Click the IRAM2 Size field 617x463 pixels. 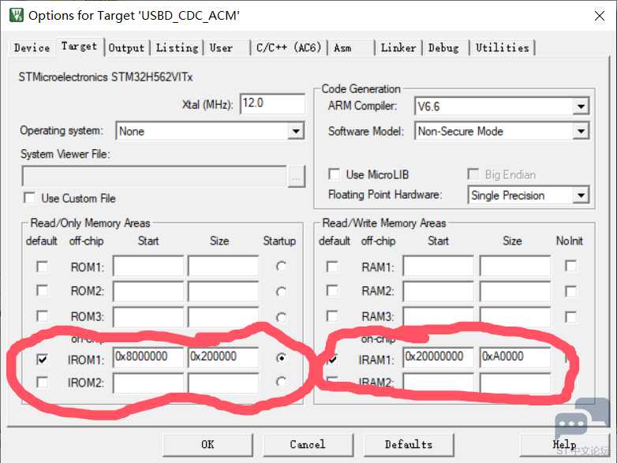click(x=515, y=383)
